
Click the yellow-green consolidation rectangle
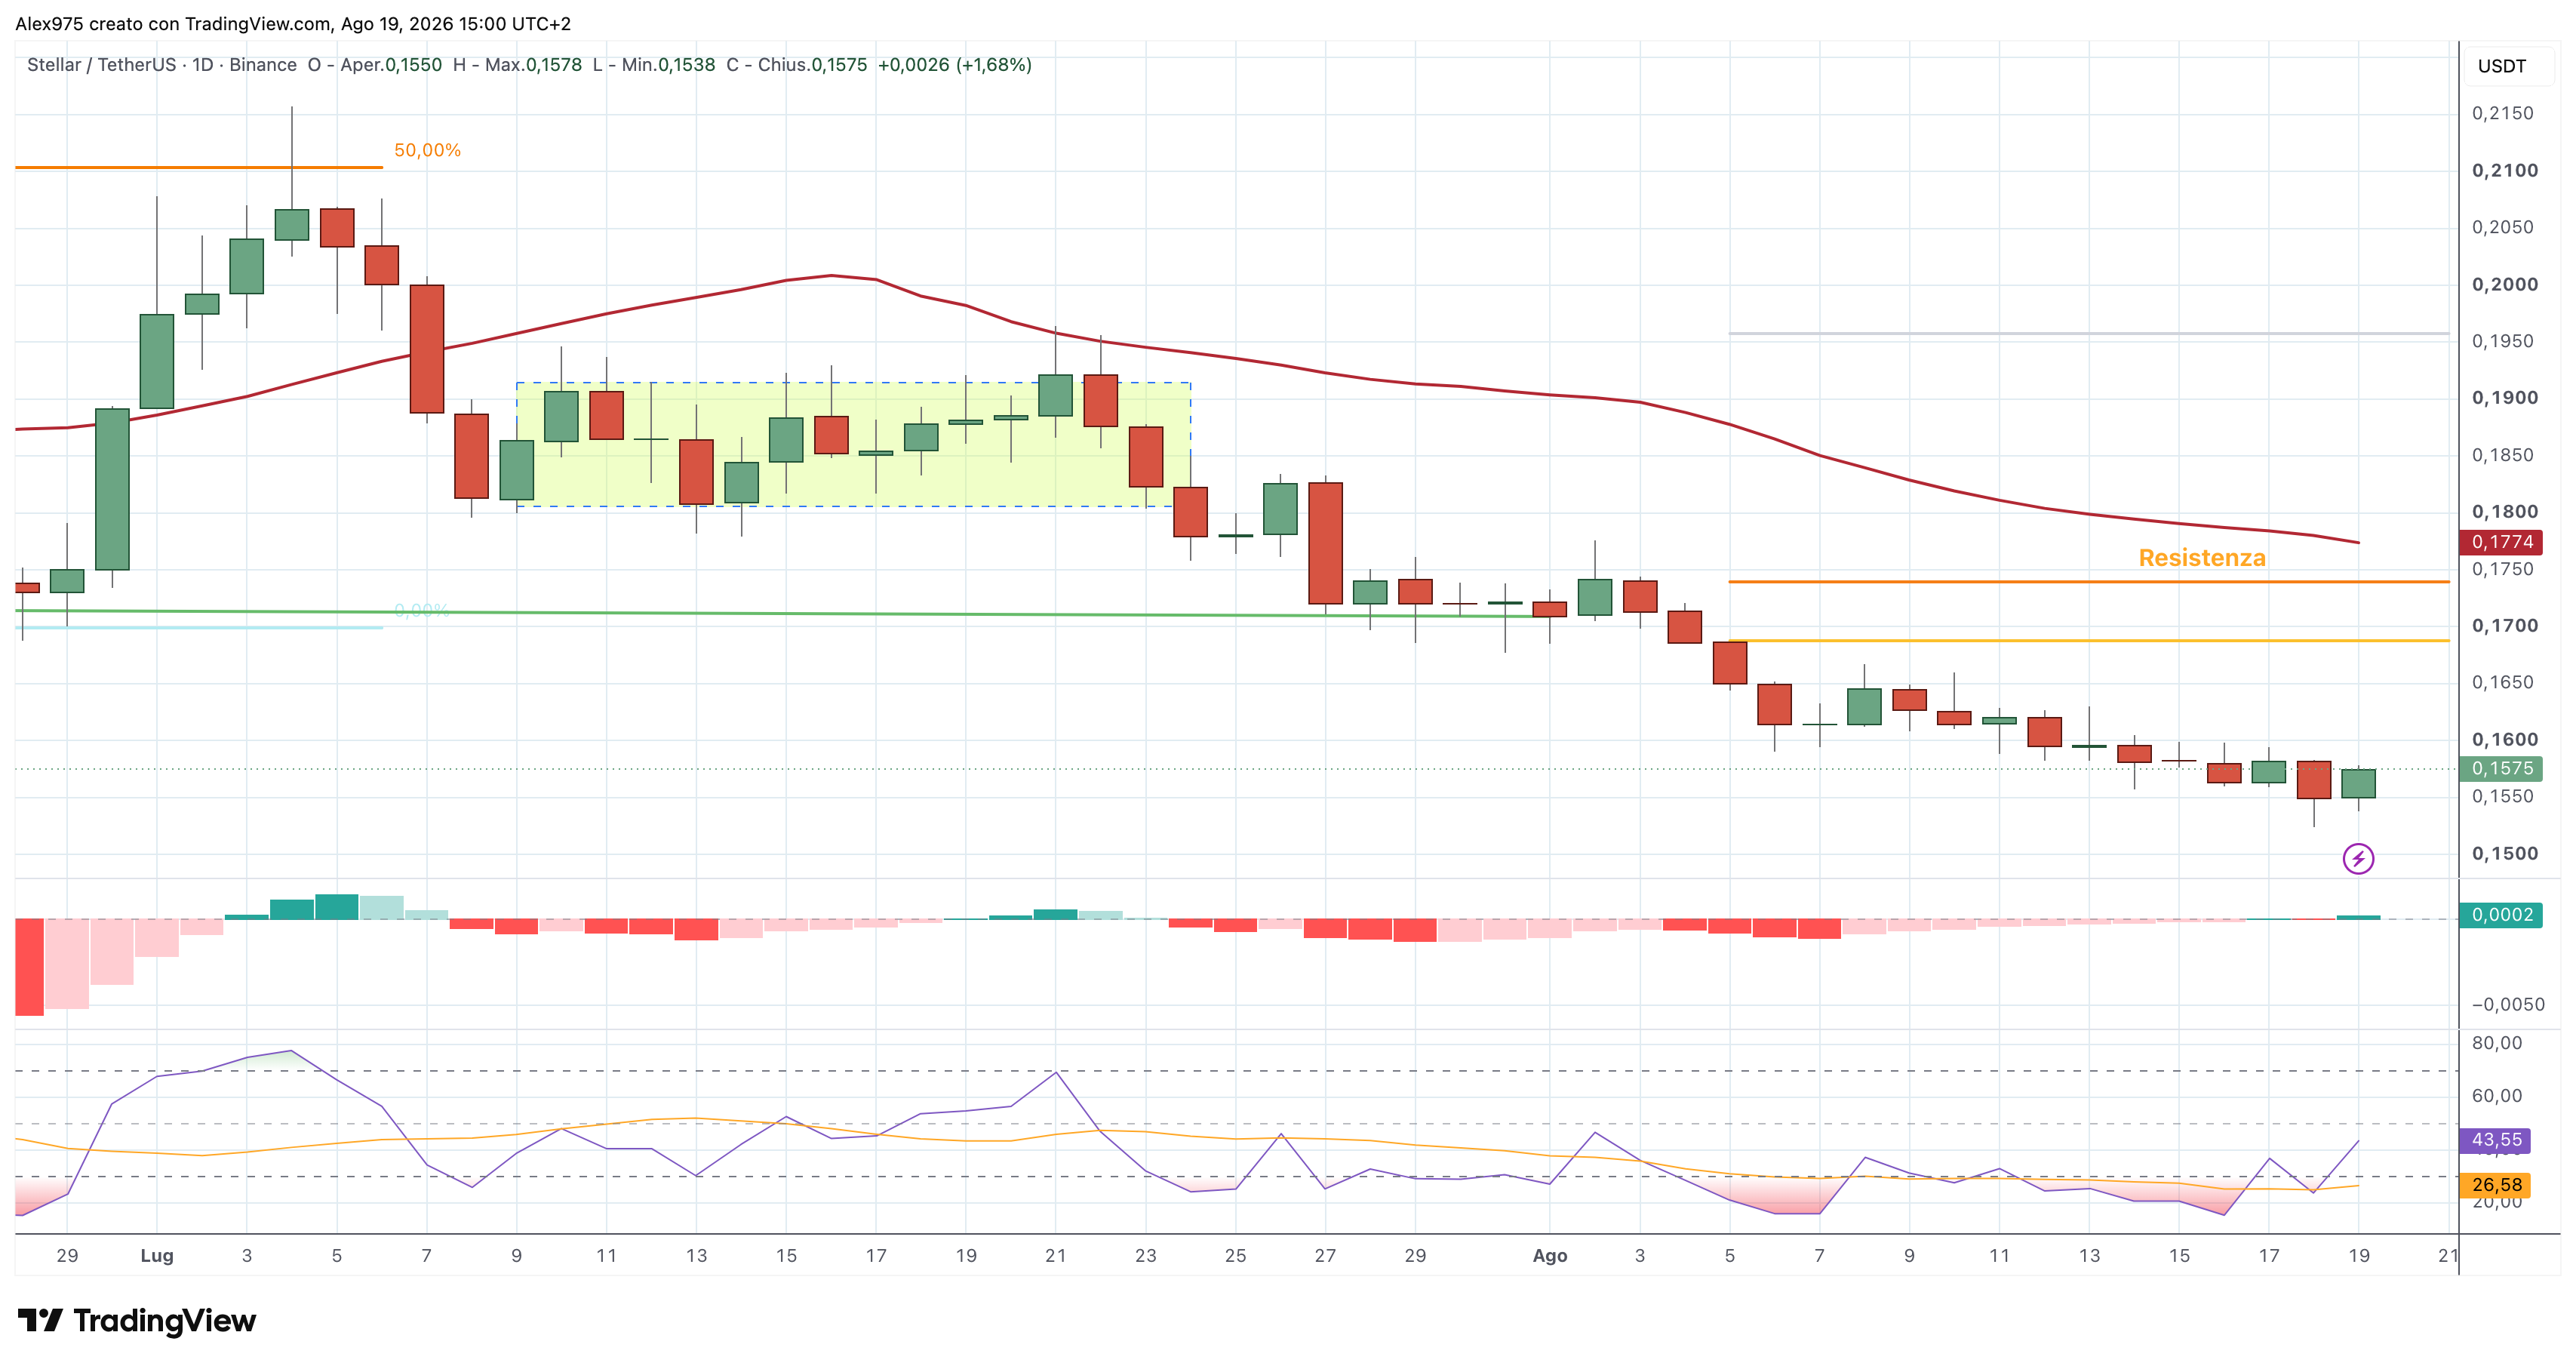(x=853, y=444)
